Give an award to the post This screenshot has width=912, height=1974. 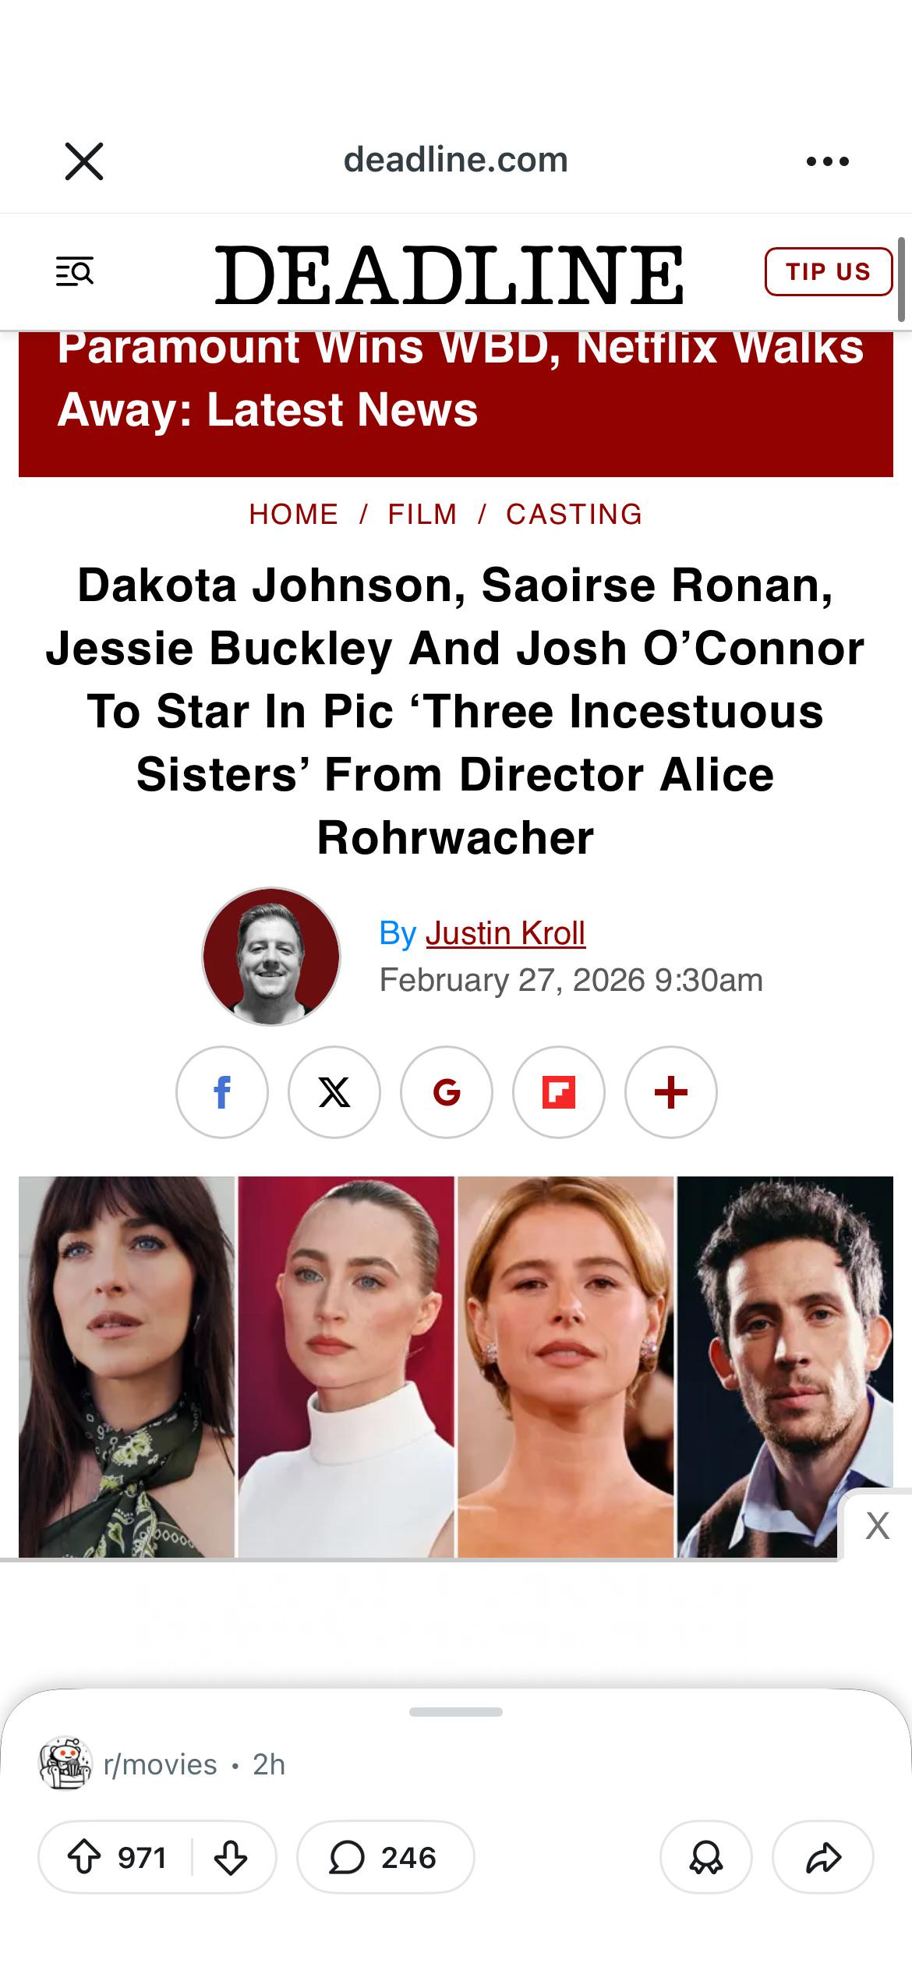coord(706,1858)
